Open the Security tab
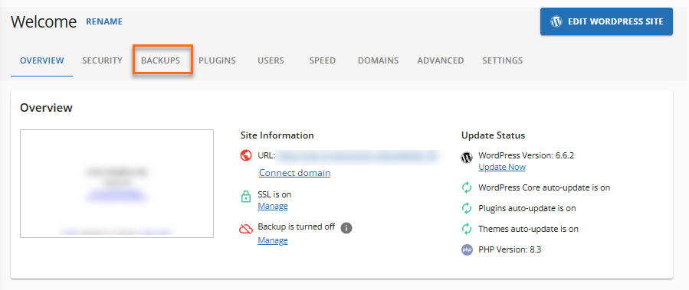 (x=103, y=60)
